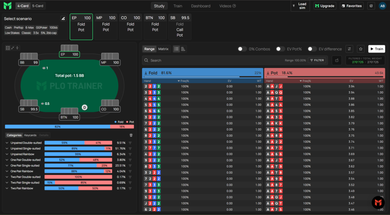390x215 pixels.
Task: Click the EP 100 seat on table
Action: (x=69, y=54)
